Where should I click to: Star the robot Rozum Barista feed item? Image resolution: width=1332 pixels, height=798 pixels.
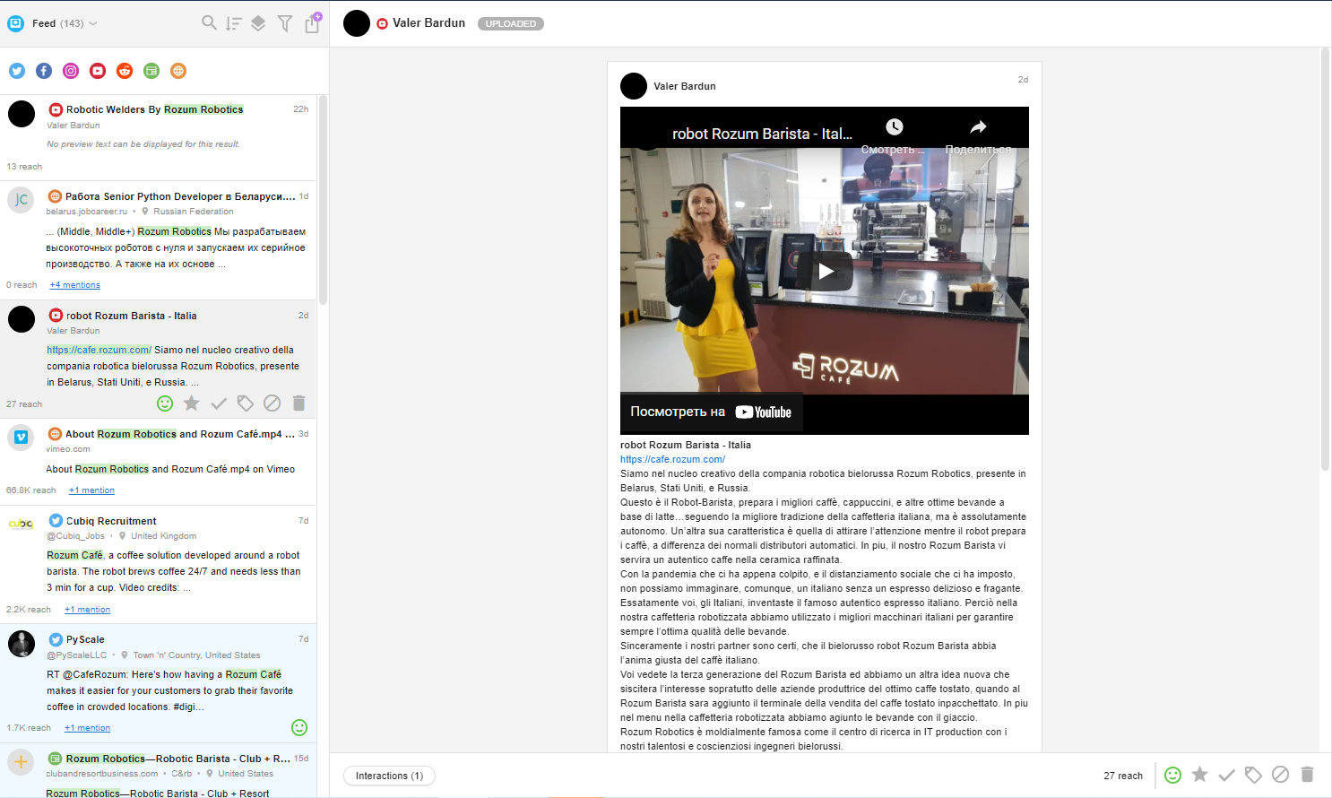(192, 403)
